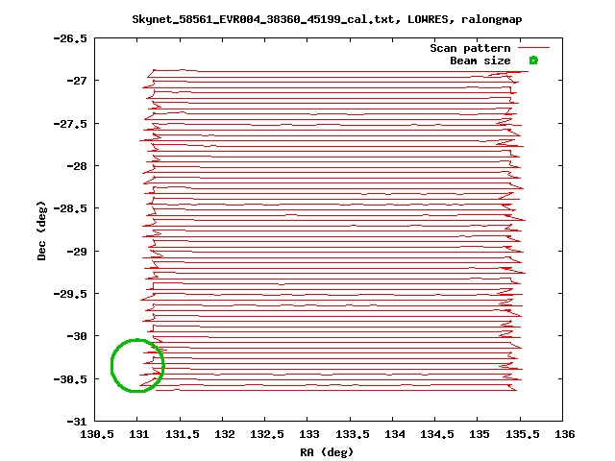Click the green beam size legend marker
Image resolution: width=615 pixels, height=461 pixels.
pyautogui.click(x=533, y=61)
